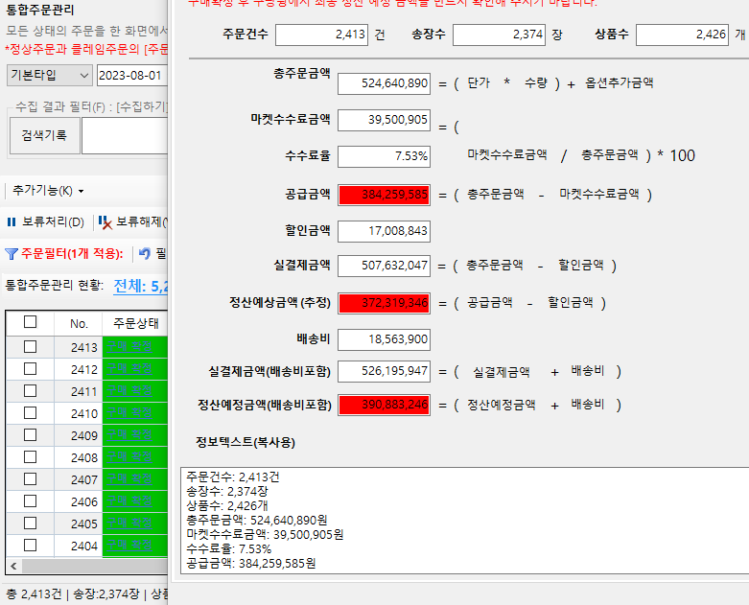Open the 전체 order count link
Screen dimensions: 749x605
click(x=140, y=286)
